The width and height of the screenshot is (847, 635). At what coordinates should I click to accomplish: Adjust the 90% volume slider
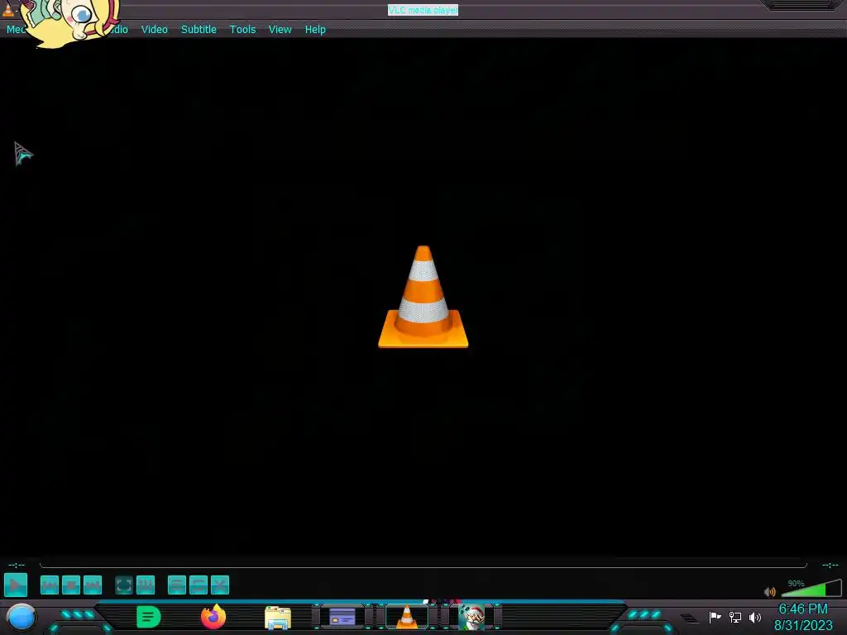[811, 588]
